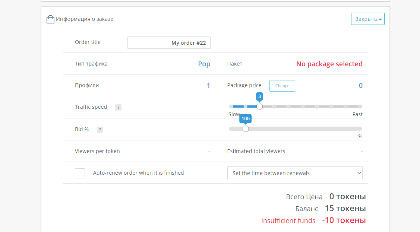The width and height of the screenshot is (420, 232).
Task: Click the Package price value 0
Action: 360,86
